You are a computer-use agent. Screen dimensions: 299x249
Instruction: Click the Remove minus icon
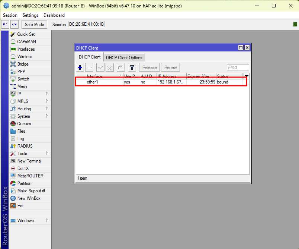pos(89,67)
